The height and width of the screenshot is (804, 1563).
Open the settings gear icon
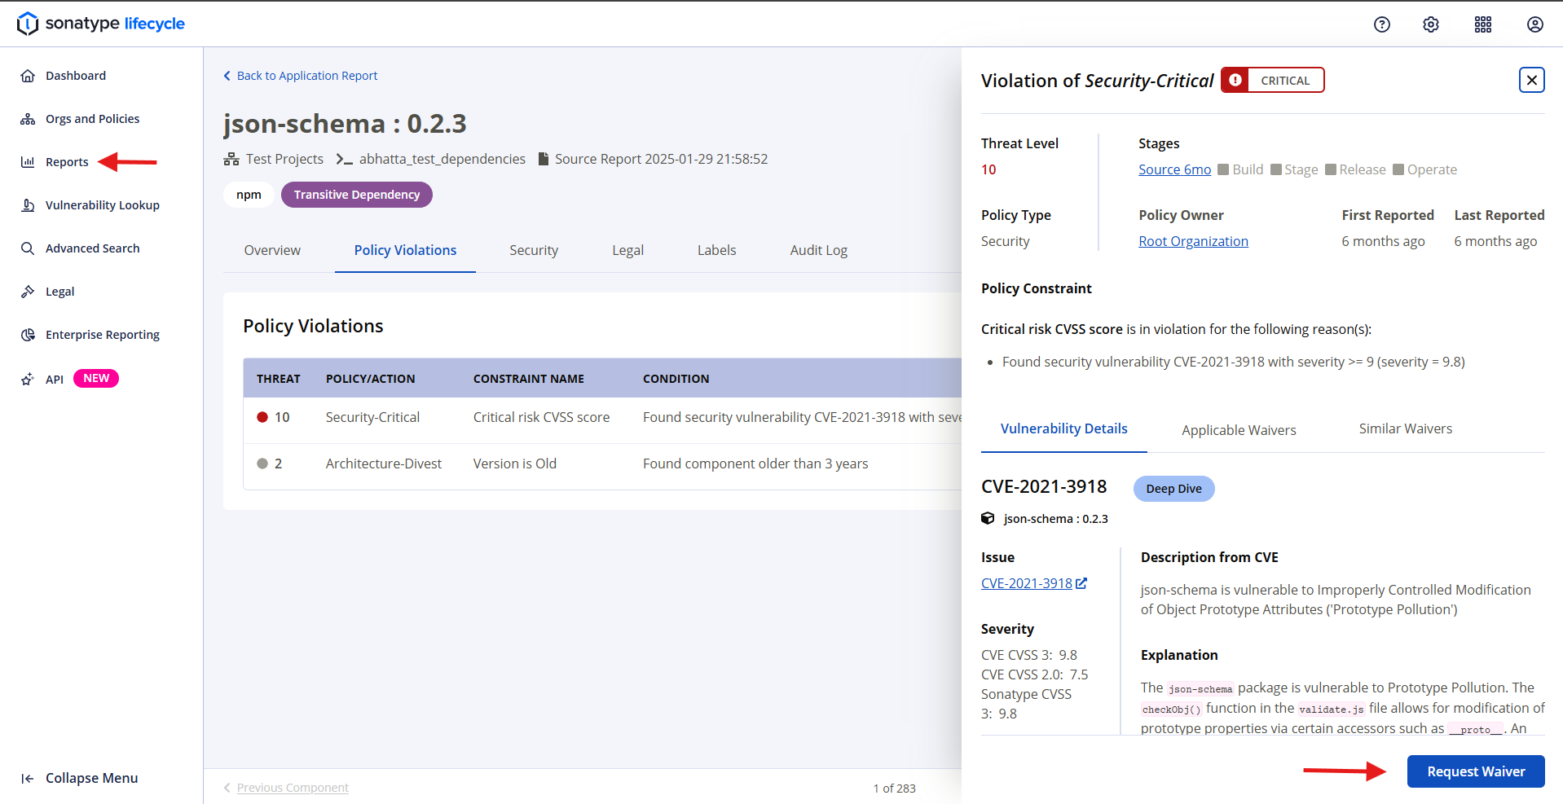point(1431,24)
